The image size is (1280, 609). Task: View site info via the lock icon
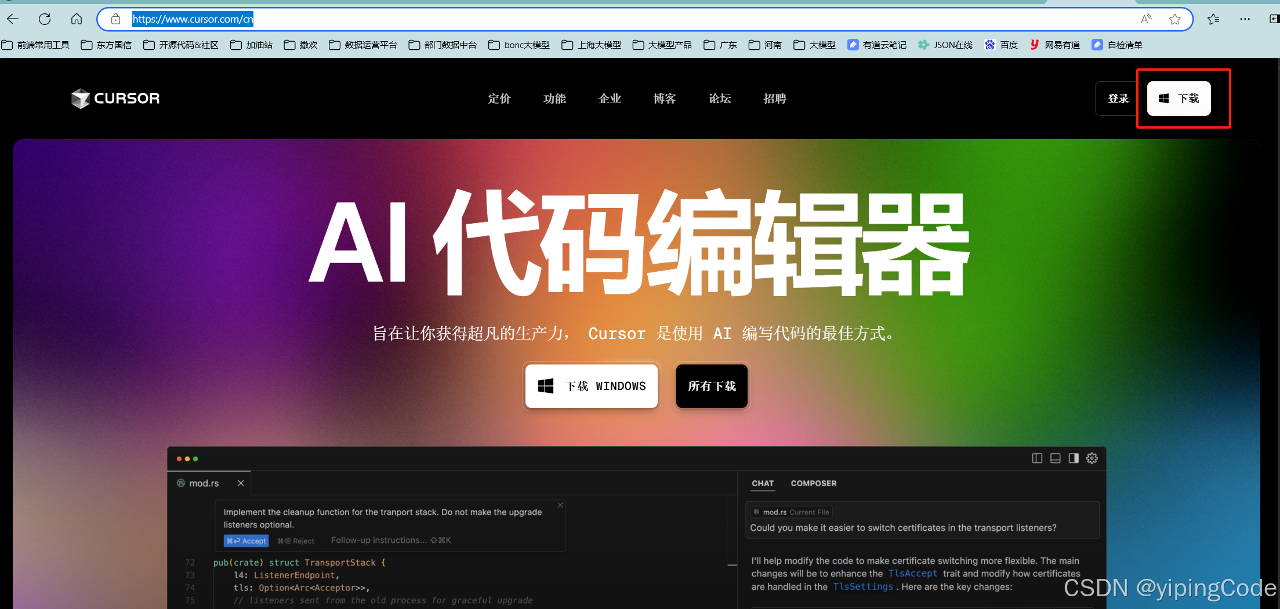point(116,19)
